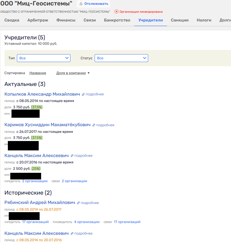Toggle sort arrow next to Доля в компании
This screenshot has height=243, width=231.
89,73
